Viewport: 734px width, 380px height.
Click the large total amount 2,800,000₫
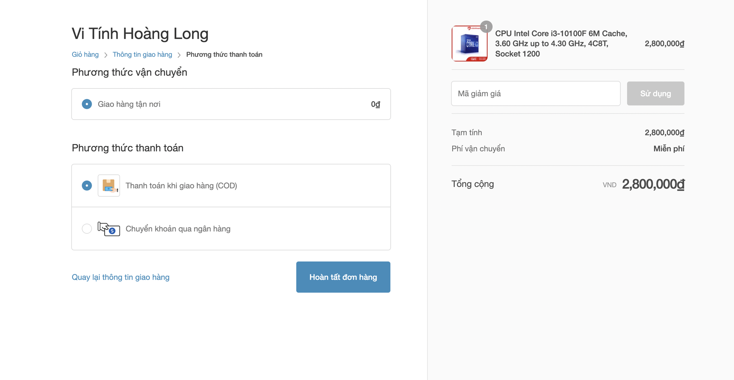pos(653,184)
